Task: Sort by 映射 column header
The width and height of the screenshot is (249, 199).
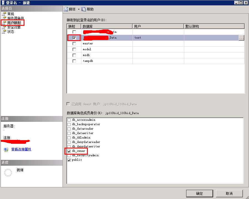Action: [74, 26]
